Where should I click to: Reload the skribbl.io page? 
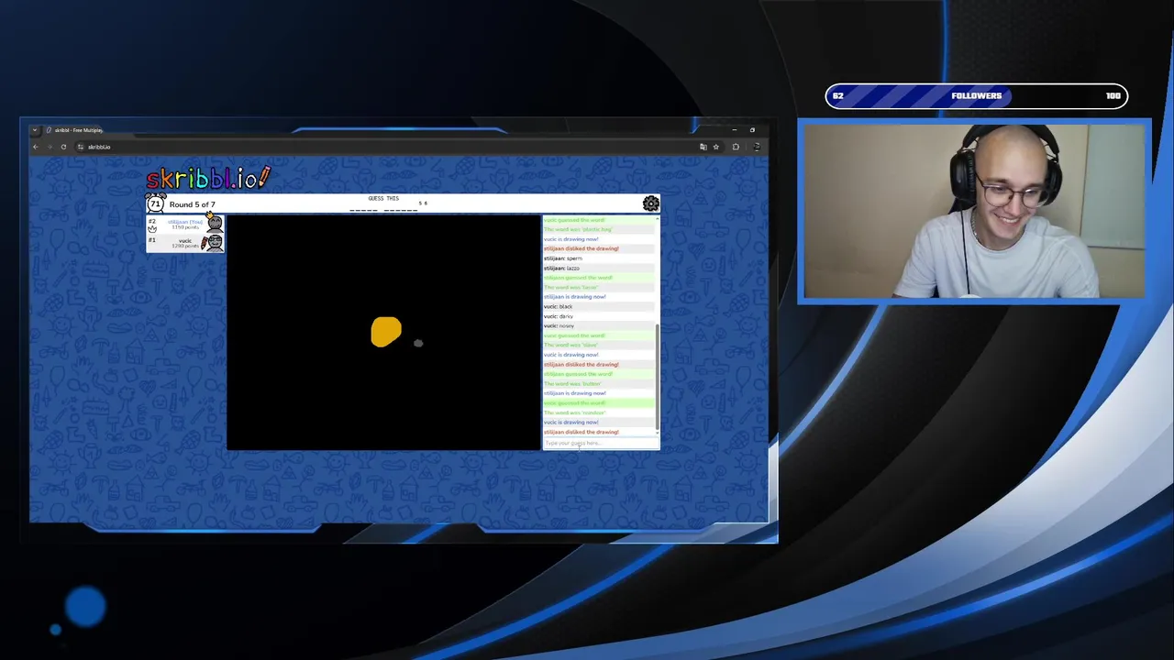click(63, 147)
